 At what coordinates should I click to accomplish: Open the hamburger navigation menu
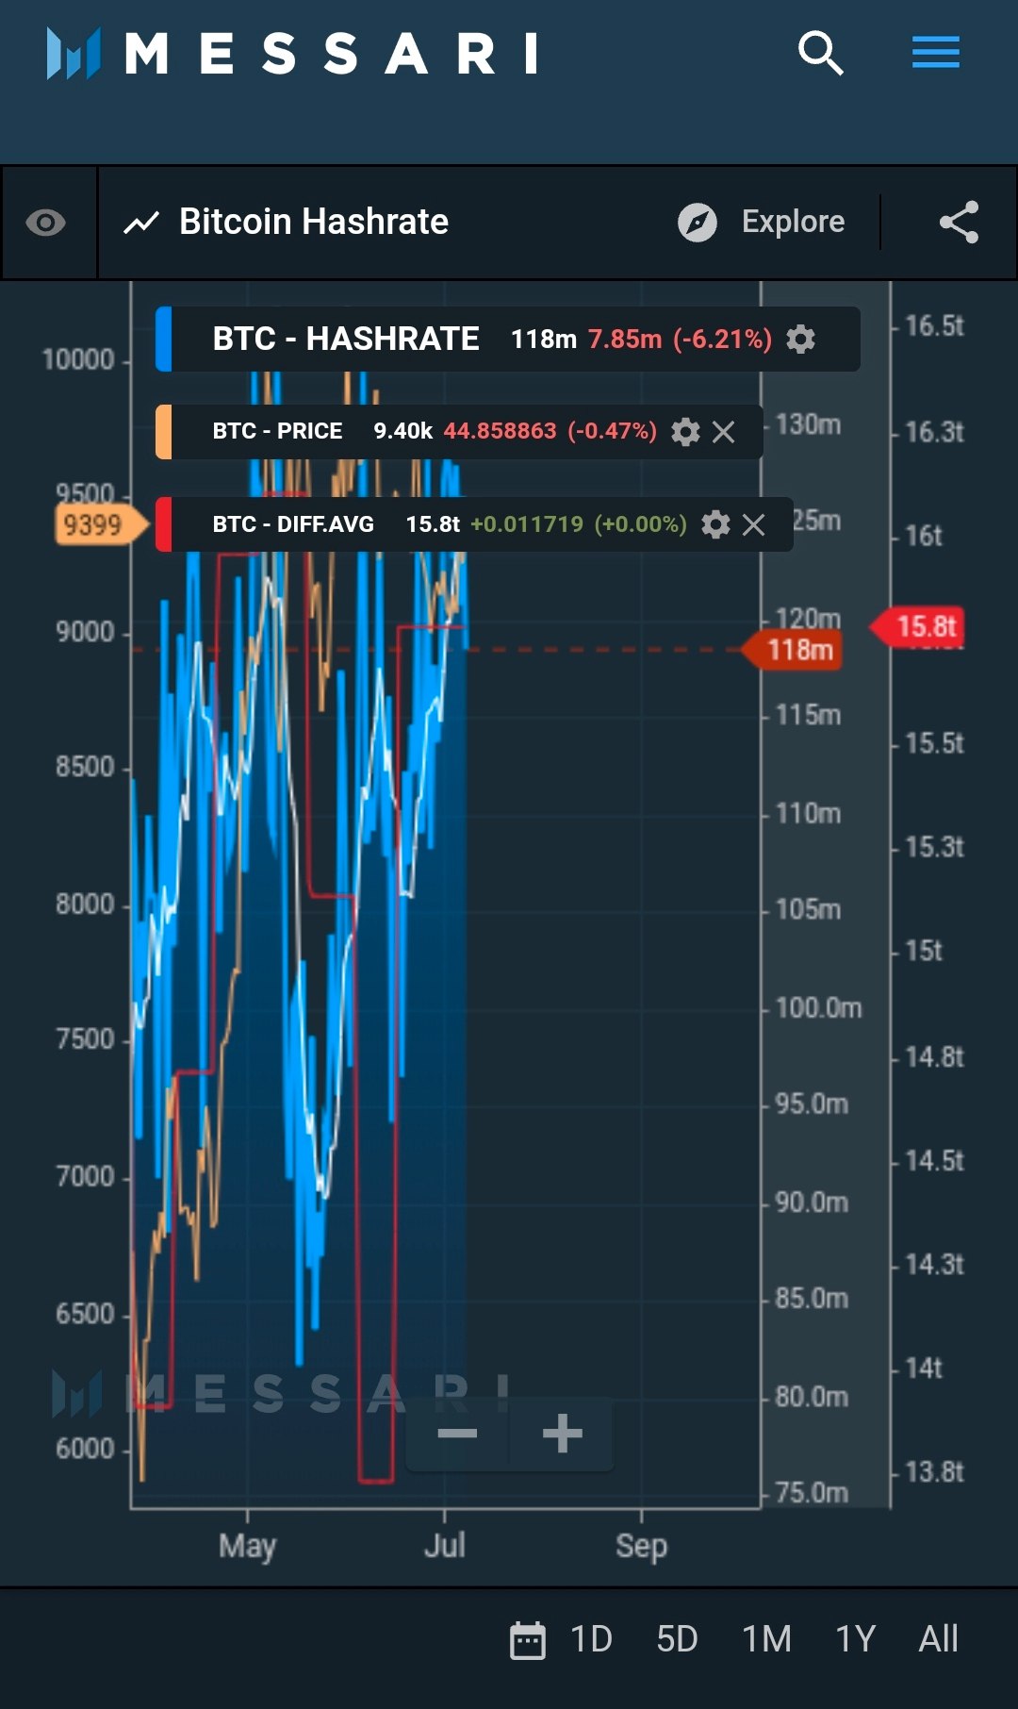point(935,53)
